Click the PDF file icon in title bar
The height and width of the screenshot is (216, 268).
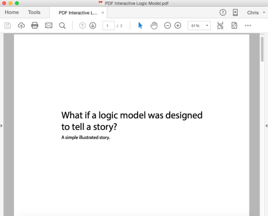pyautogui.click(x=101, y=3)
